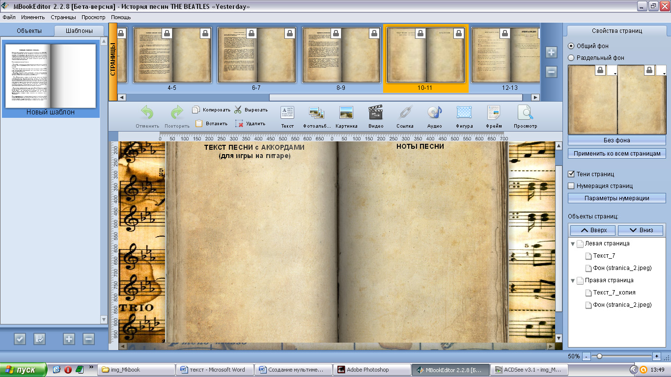This screenshot has width=671, height=377.
Task: Open the пуск Start button
Action: (24, 369)
